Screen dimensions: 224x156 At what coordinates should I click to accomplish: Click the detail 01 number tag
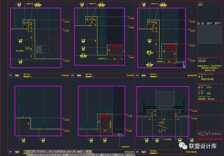point(11,75)
